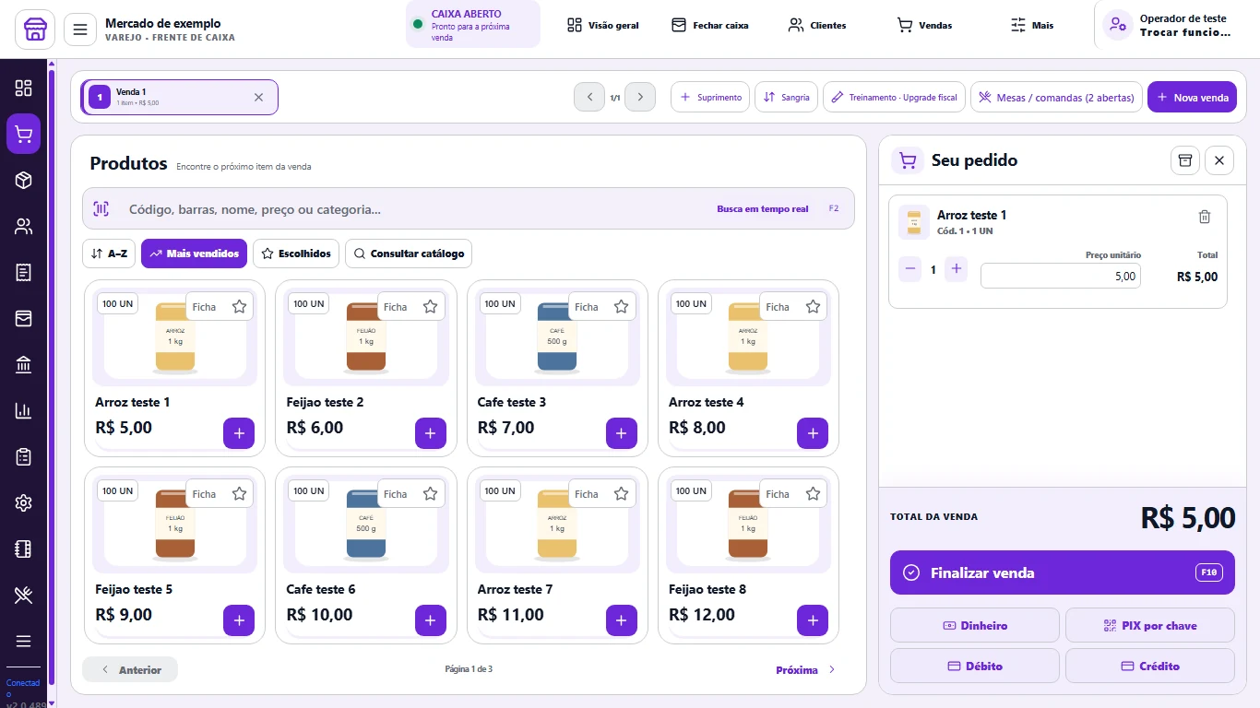
Task: Add Cafe teste 3 with the plus button
Action: coord(621,433)
